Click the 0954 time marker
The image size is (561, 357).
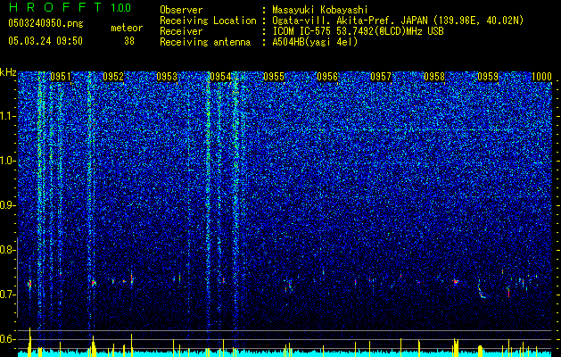(220, 77)
